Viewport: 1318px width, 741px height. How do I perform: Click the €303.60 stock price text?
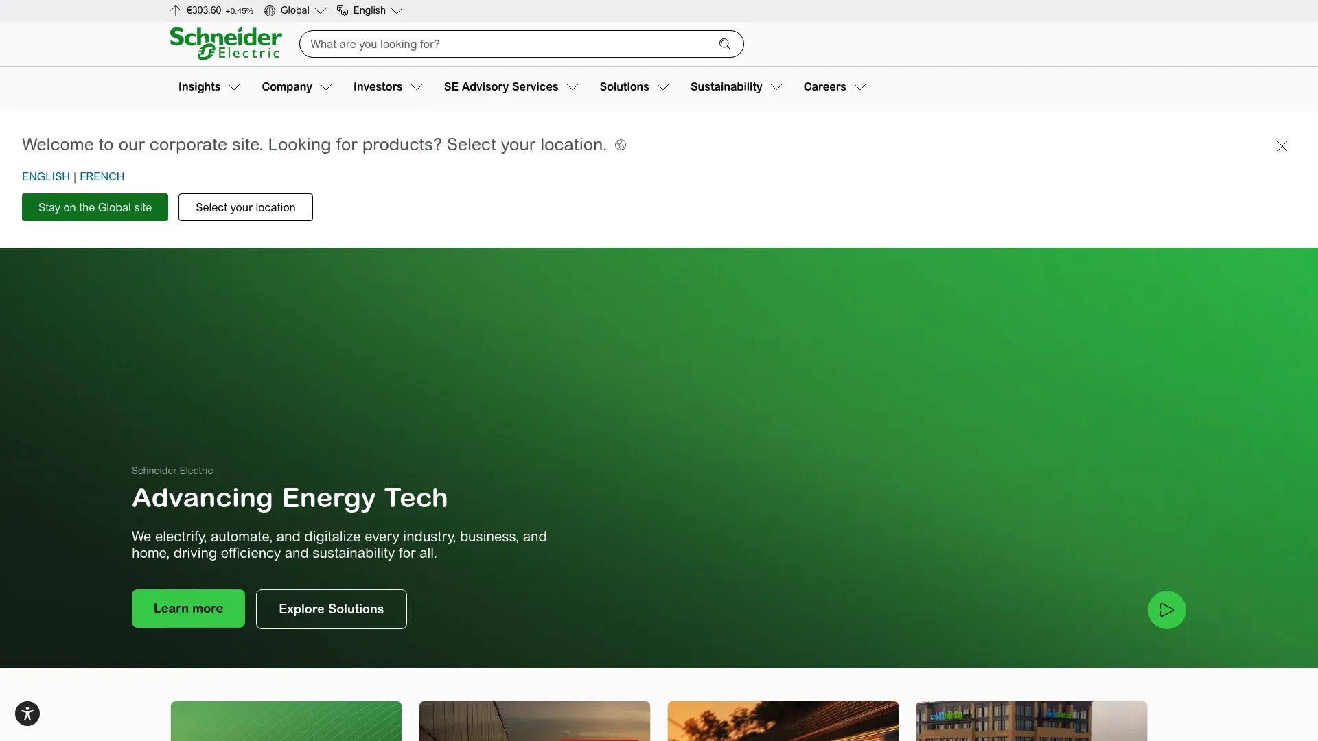pyautogui.click(x=204, y=10)
